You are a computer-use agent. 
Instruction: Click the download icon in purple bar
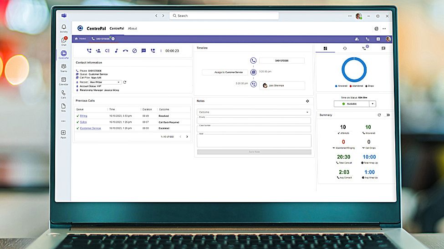click(378, 39)
